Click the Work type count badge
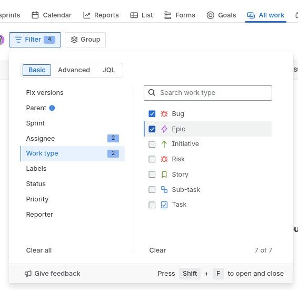The image size is (298, 290). [x=113, y=153]
